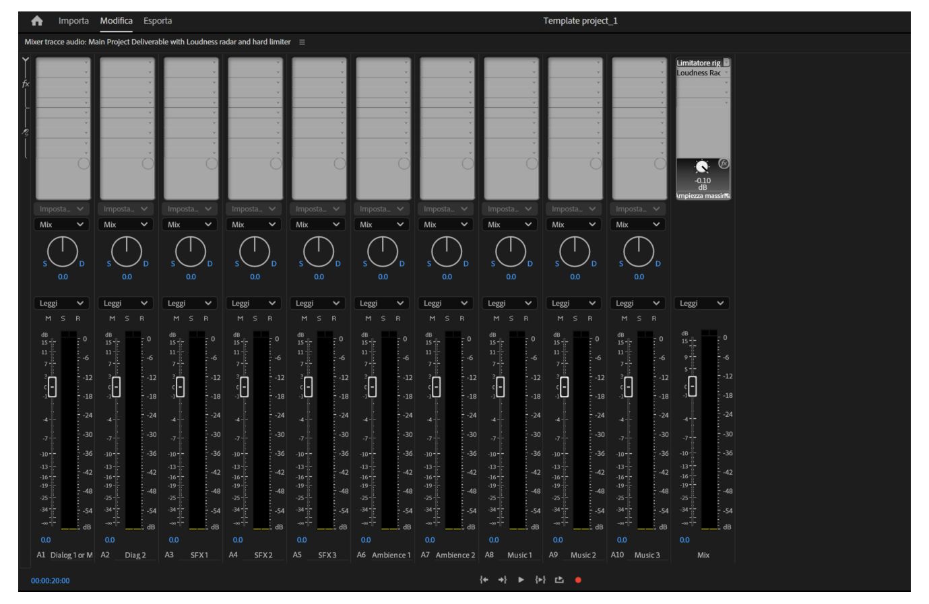
Task: Click the A1 pan value 0.0
Action: [x=63, y=277]
